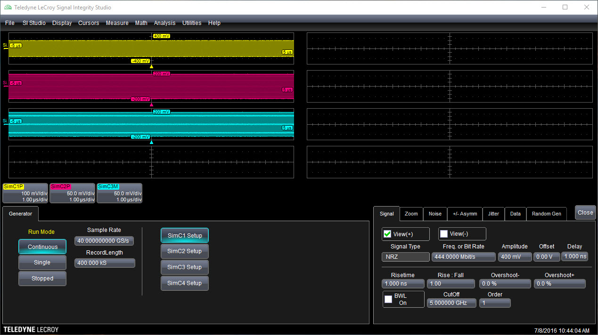Click the cyan SimC3M trigger marker triangle
The height and width of the screenshot is (335, 598).
[151, 142]
